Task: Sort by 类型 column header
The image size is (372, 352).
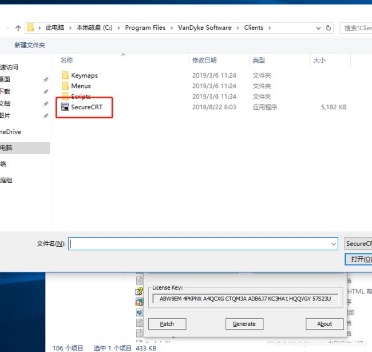Action: pyautogui.click(x=259, y=60)
